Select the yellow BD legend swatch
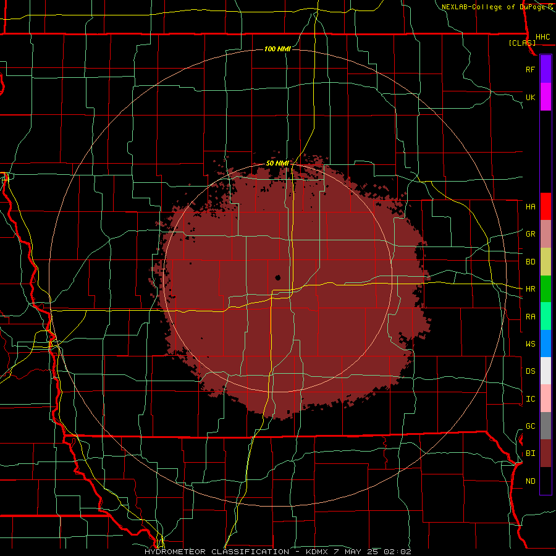This screenshot has height=556, width=556. click(545, 262)
